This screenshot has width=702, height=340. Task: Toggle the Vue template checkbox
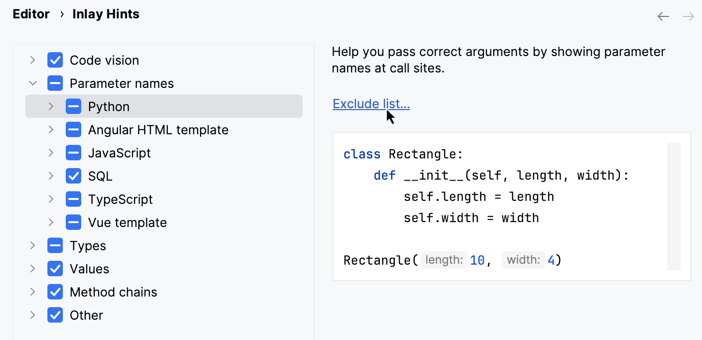[73, 222]
